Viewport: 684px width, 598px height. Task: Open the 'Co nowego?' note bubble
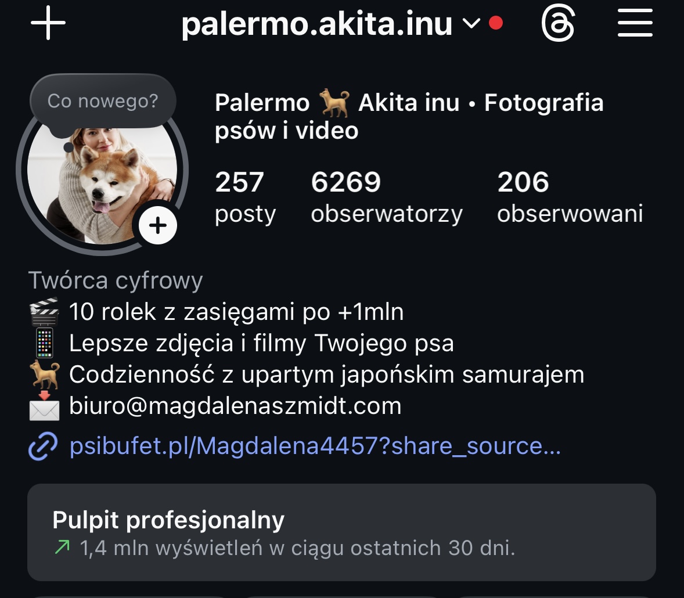click(x=103, y=101)
